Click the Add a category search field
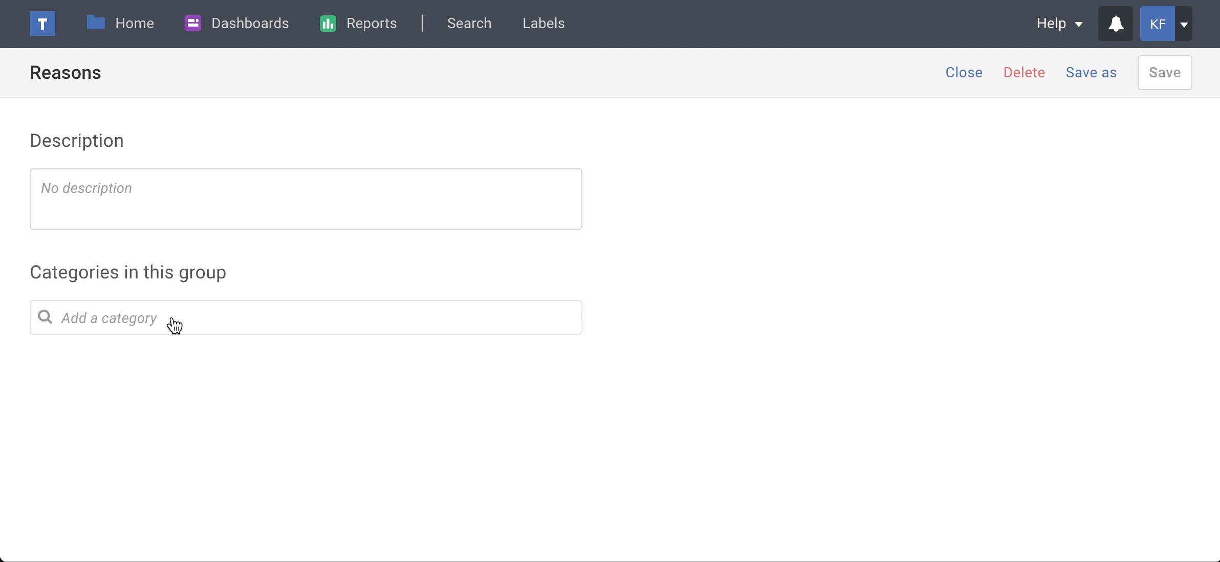The image size is (1220, 562). coord(317,318)
